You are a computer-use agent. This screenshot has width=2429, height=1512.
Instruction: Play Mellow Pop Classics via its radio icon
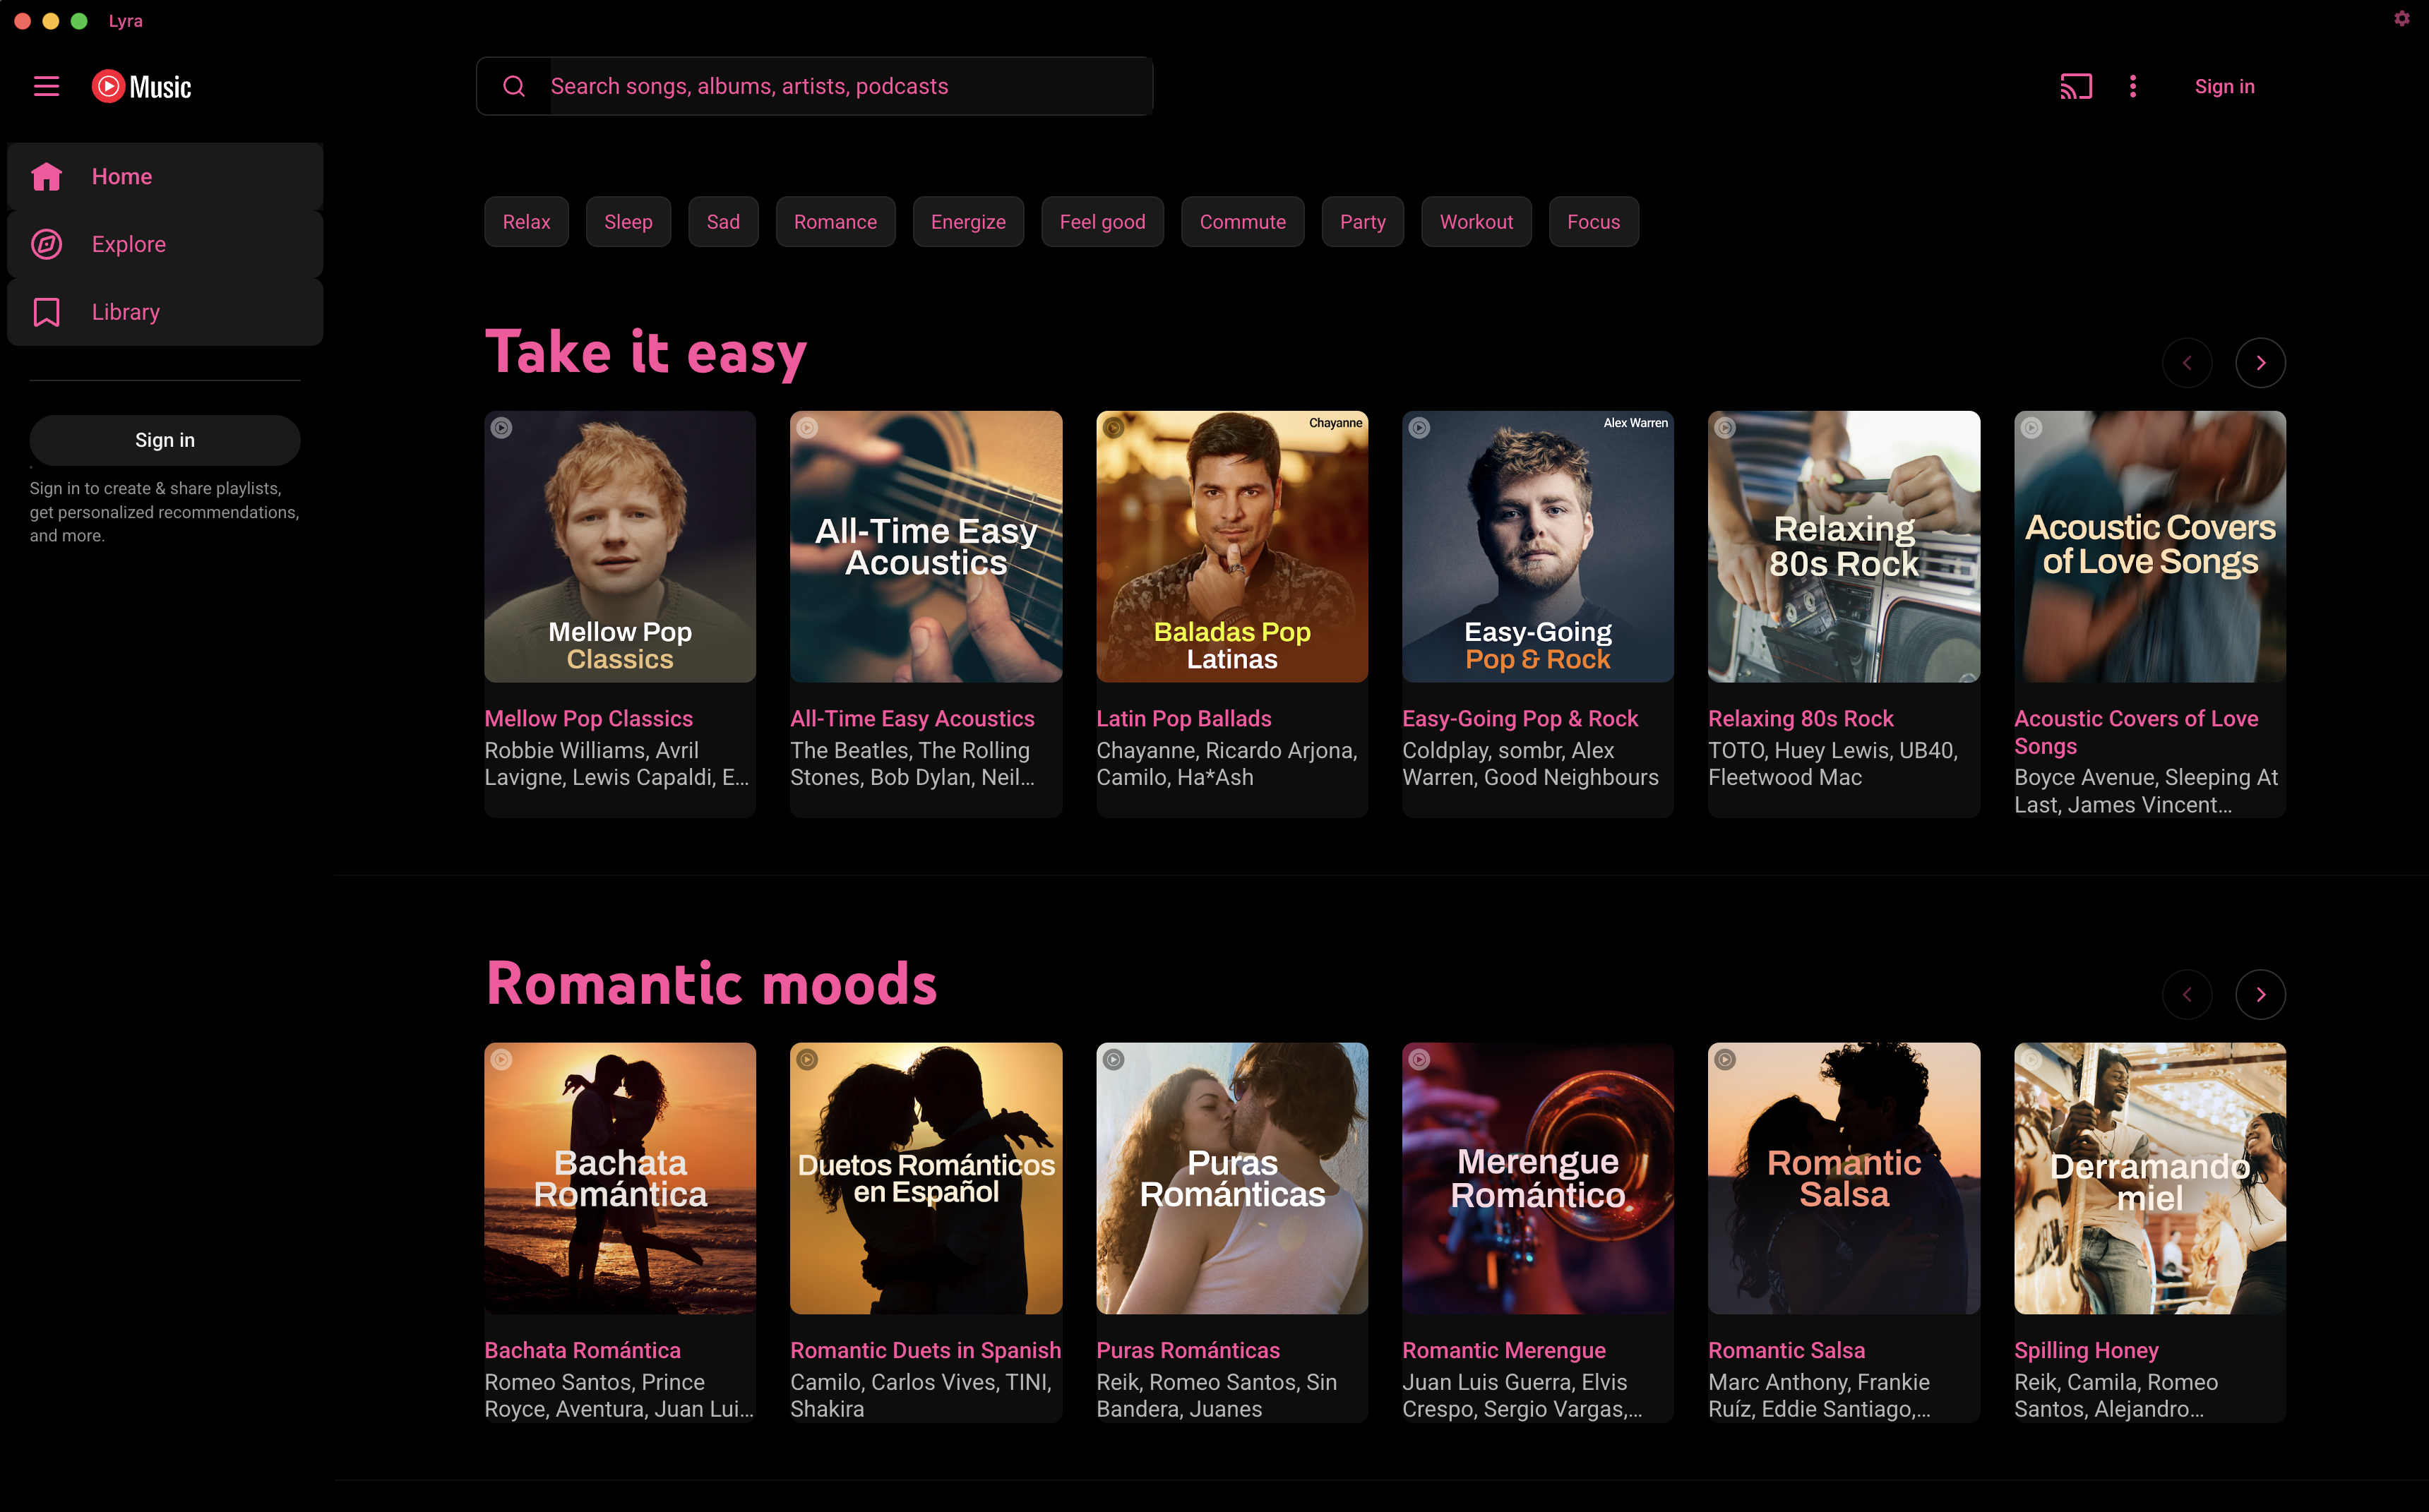click(501, 426)
